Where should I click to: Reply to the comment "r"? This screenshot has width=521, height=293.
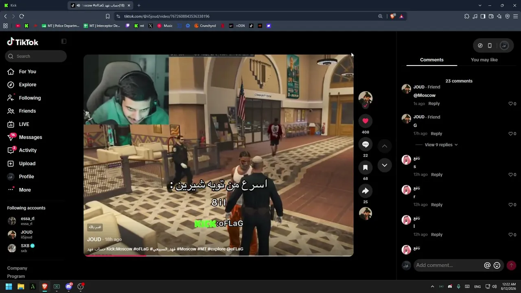coord(437,205)
